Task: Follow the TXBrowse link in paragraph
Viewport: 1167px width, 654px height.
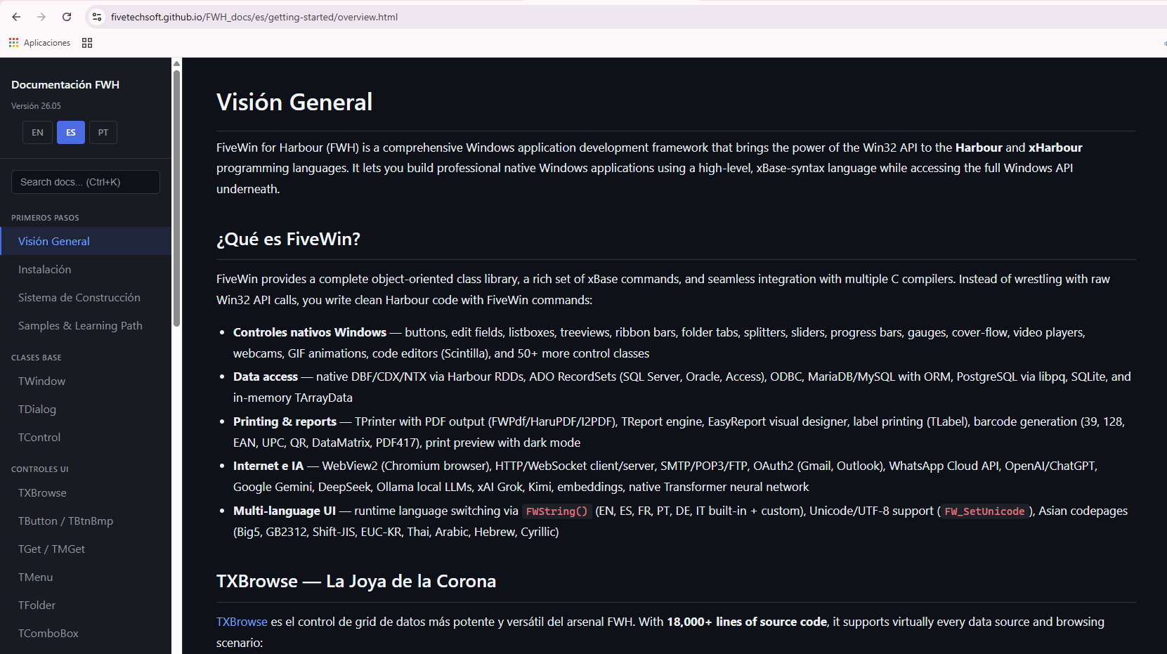Action: 242,622
